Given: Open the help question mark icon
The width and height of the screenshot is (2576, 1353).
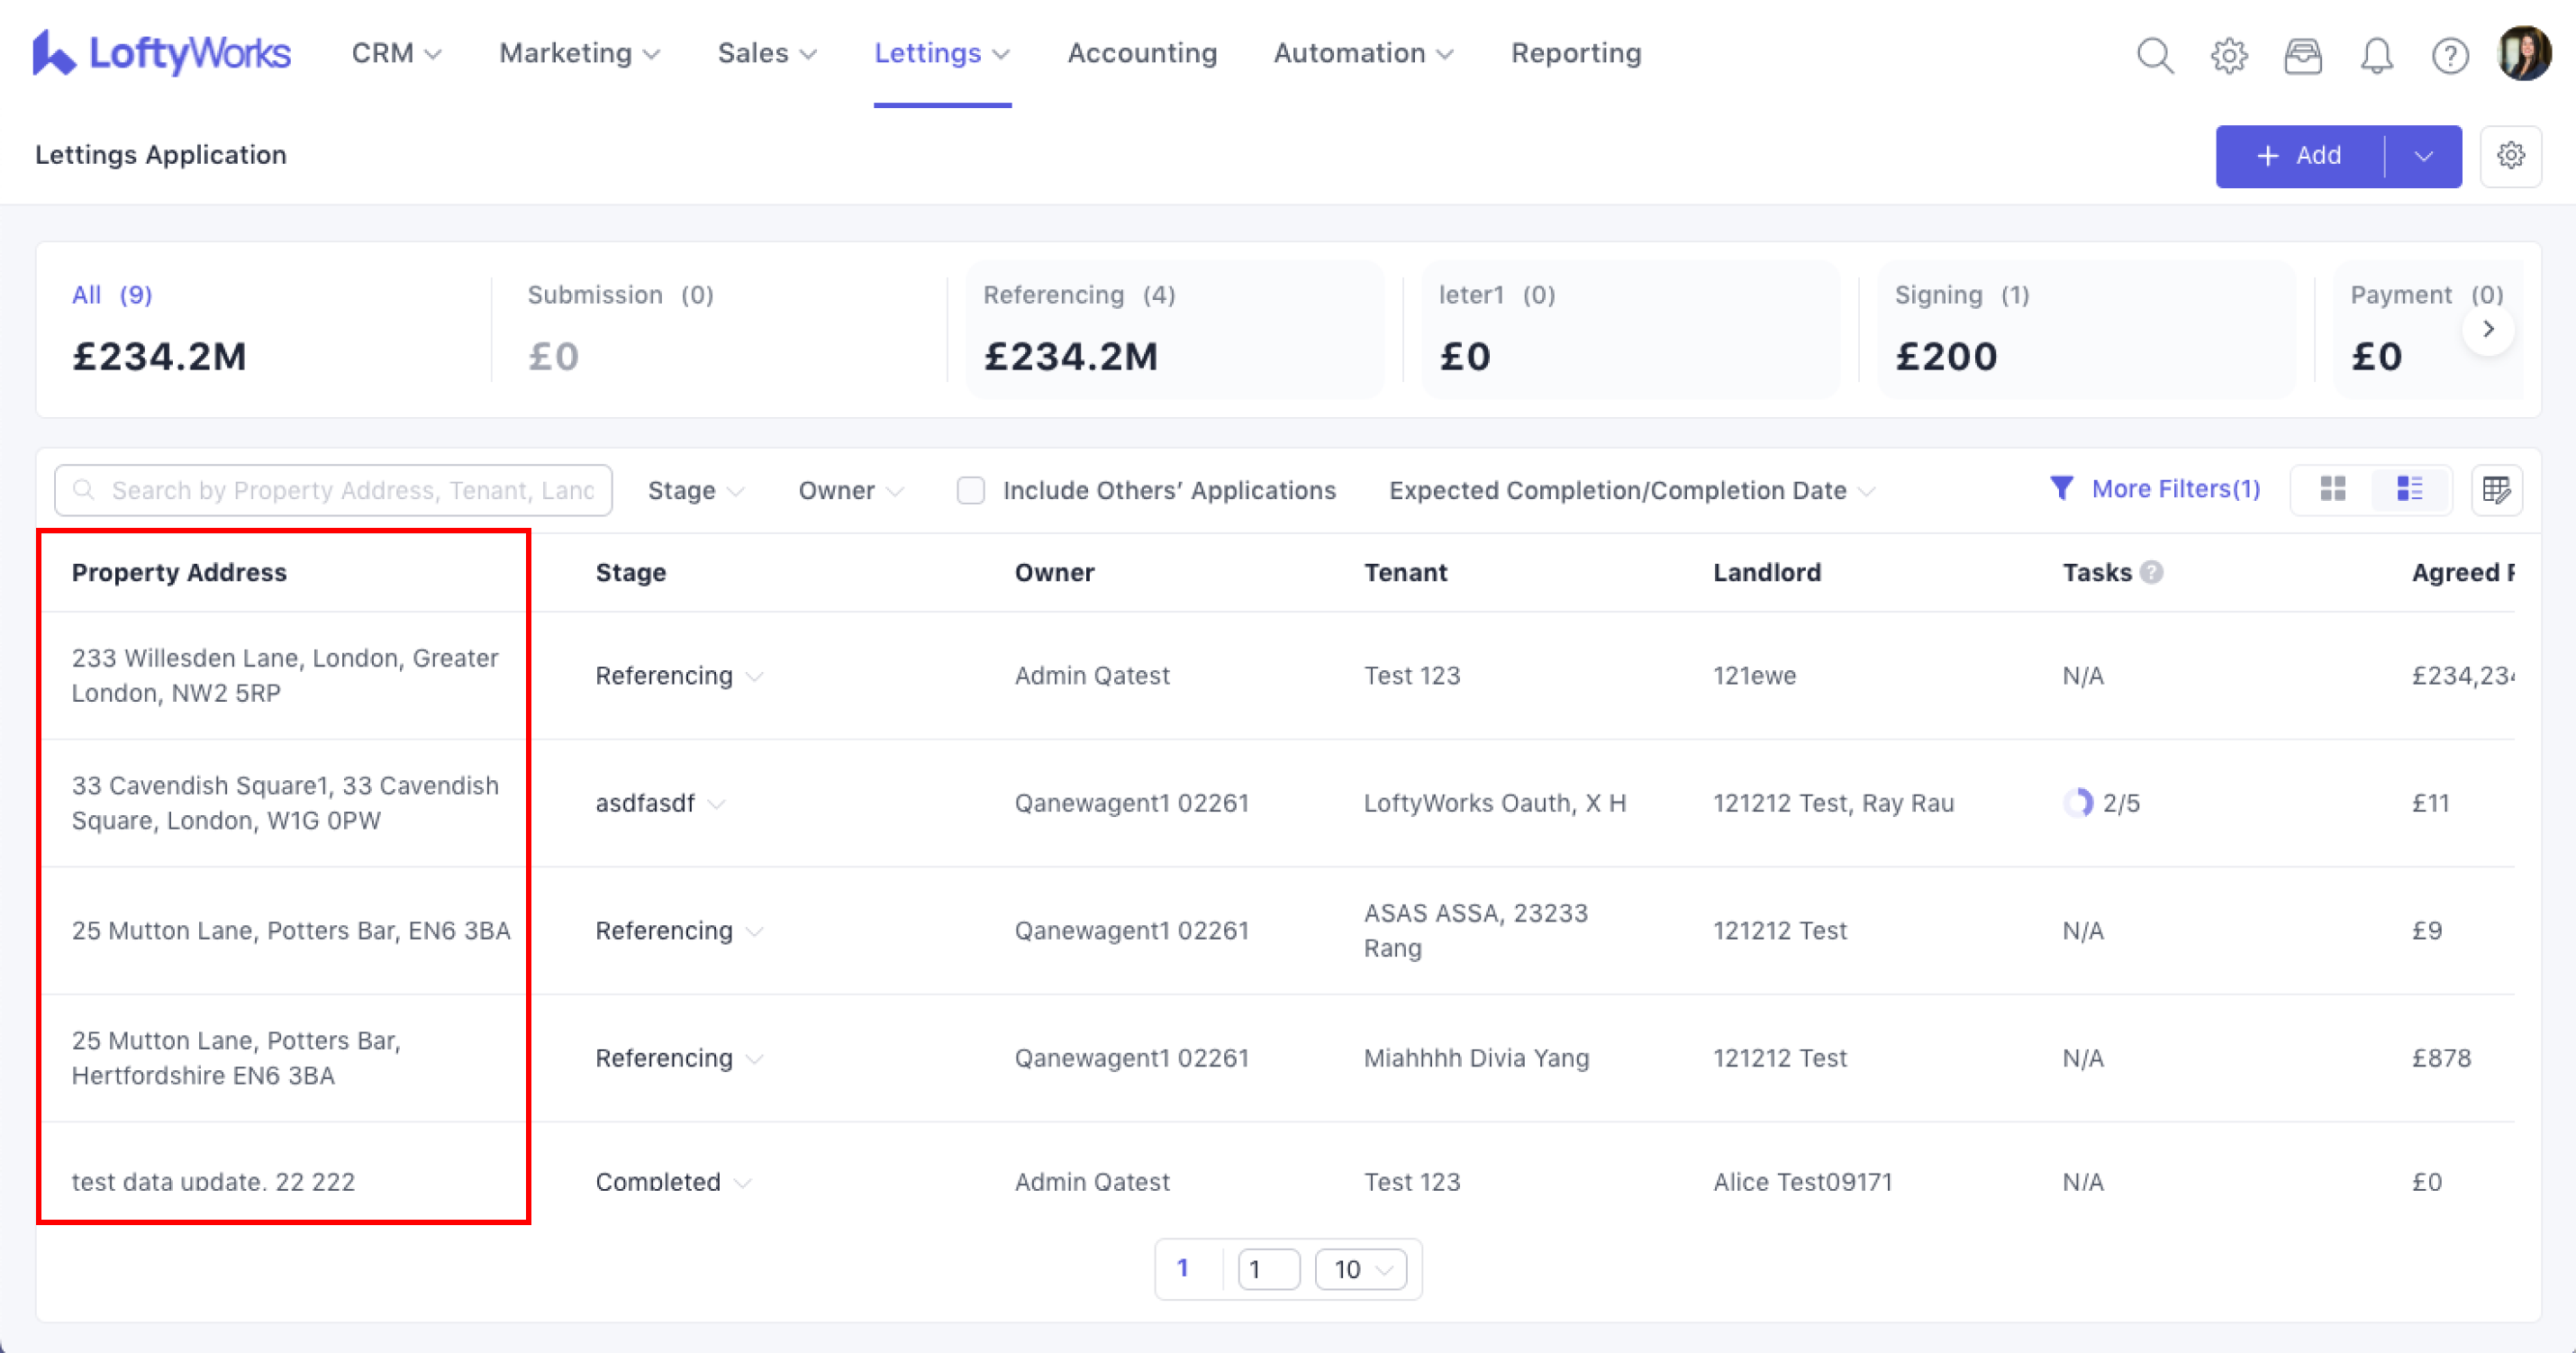Looking at the screenshot, I should point(2449,55).
